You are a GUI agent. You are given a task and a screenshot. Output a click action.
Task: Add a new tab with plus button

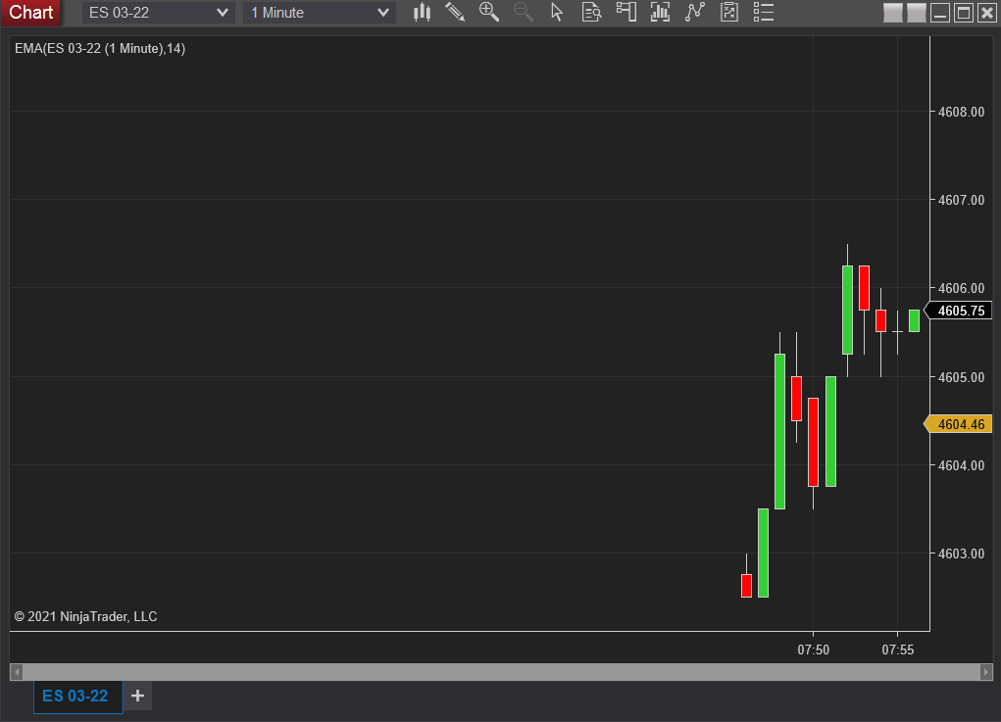(x=137, y=696)
